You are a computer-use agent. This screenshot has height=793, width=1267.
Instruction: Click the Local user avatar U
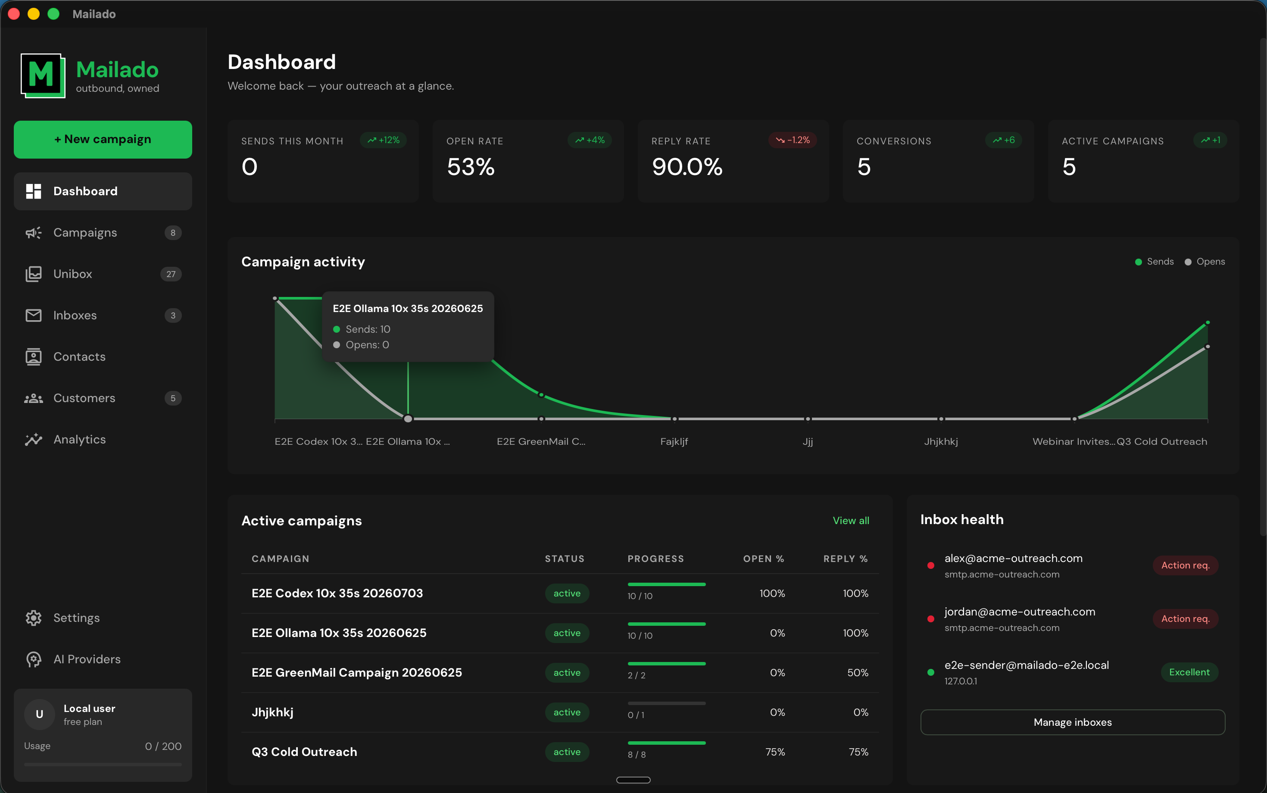click(x=39, y=714)
